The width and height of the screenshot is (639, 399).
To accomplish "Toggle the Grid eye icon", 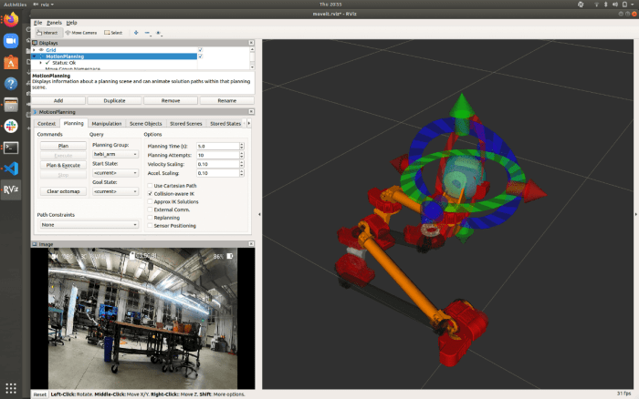I will [41, 49].
